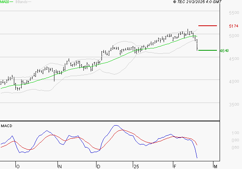The height and width of the screenshot is (169, 242).
Task: Click the M month marker on time axis
Action: tap(215, 167)
